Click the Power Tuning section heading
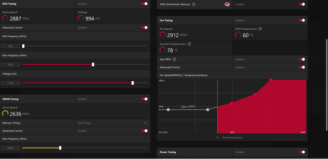Viewport: 328px width, 159px height. [168, 152]
